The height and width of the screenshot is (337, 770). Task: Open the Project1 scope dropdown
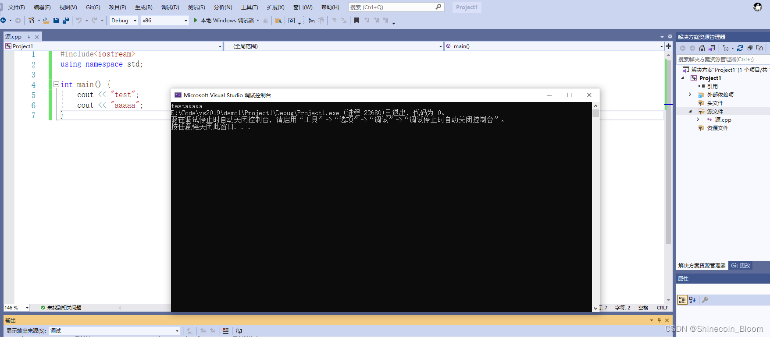click(114, 46)
